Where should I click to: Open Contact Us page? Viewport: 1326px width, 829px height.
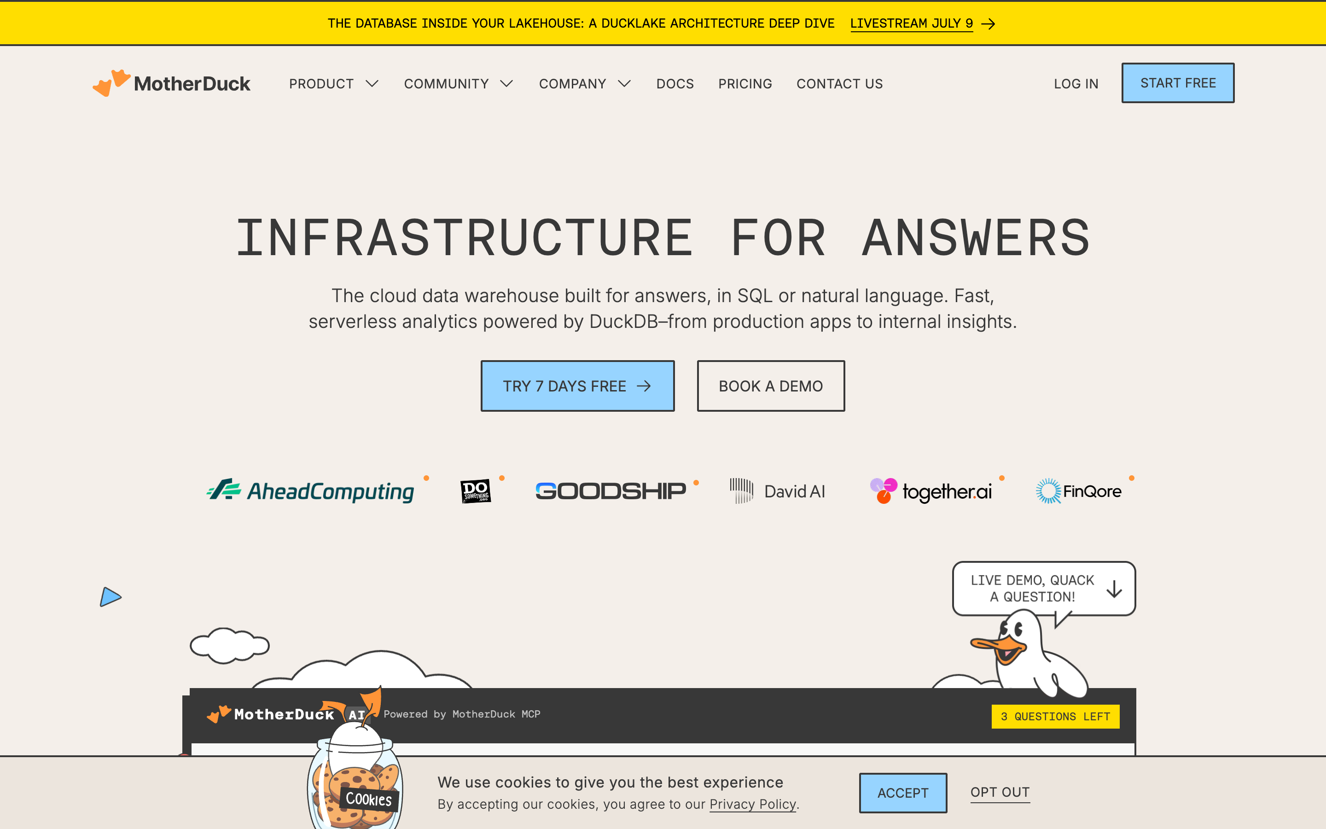pos(839,84)
